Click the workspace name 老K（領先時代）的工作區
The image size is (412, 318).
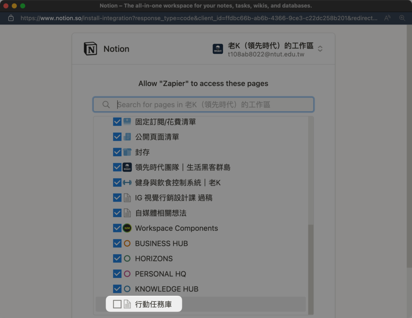click(x=271, y=46)
